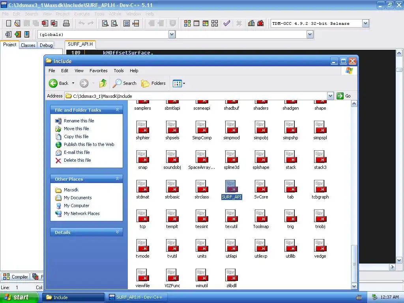This screenshot has width=404, height=303.
Task: Open Favorites menu in Include window
Action: (x=98, y=71)
